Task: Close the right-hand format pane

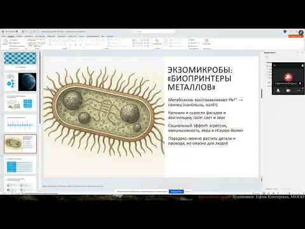Action: (x=302, y=52)
